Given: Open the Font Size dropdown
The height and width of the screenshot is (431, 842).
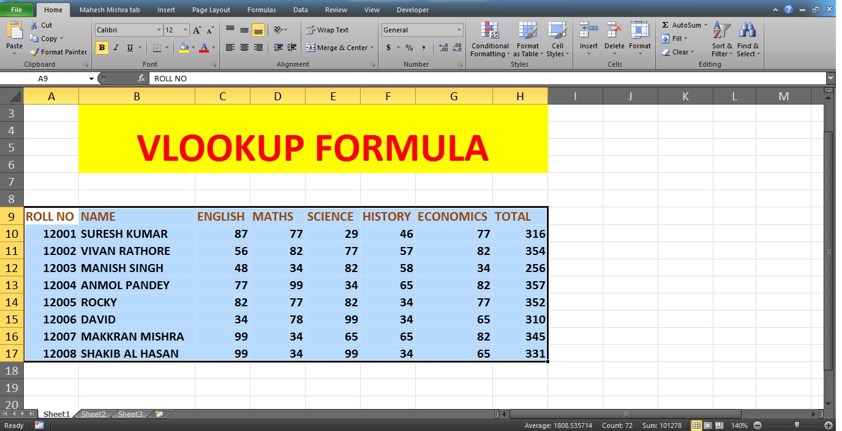Looking at the screenshot, I should pos(186,29).
